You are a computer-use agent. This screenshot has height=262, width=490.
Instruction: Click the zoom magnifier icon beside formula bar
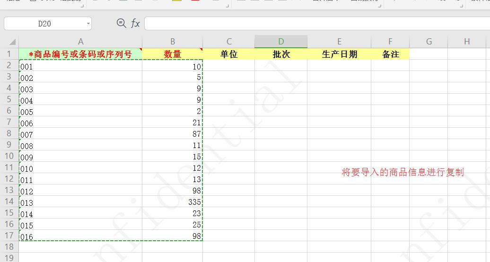point(121,23)
